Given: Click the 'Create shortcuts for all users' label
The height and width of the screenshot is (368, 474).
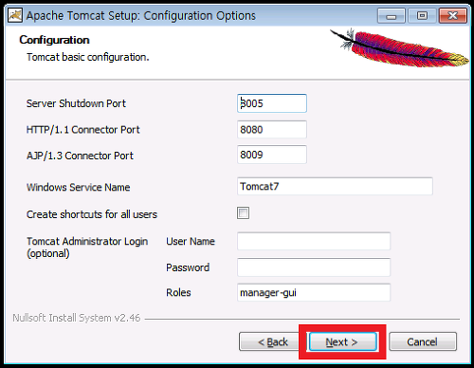Looking at the screenshot, I should 92,214.
